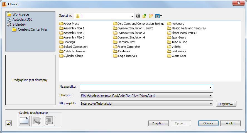247x133 pixels.
Task: Select the Assembly FEA 2 folder
Action: [72, 33]
